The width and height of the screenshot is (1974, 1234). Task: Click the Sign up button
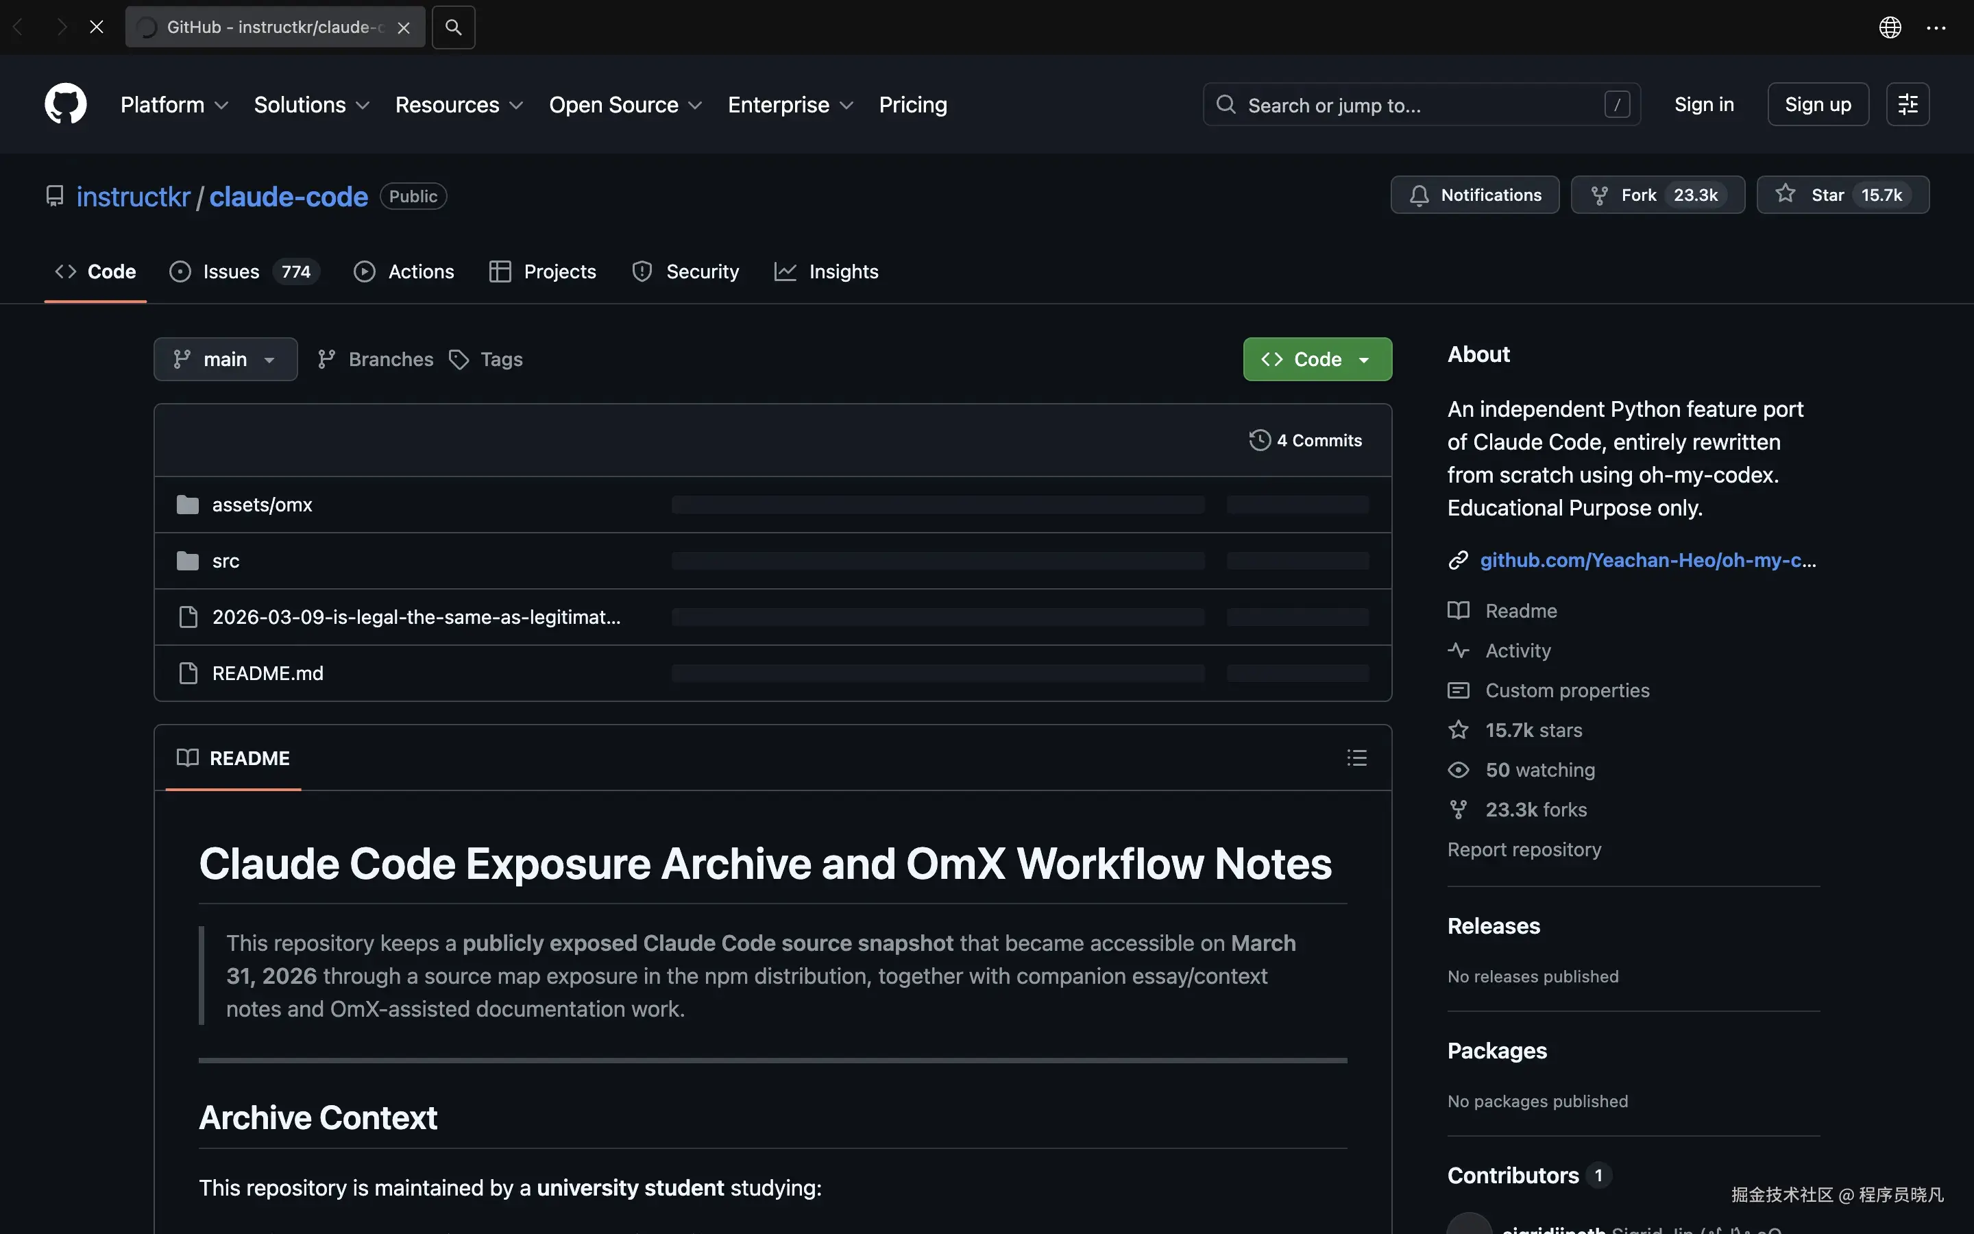(1818, 104)
